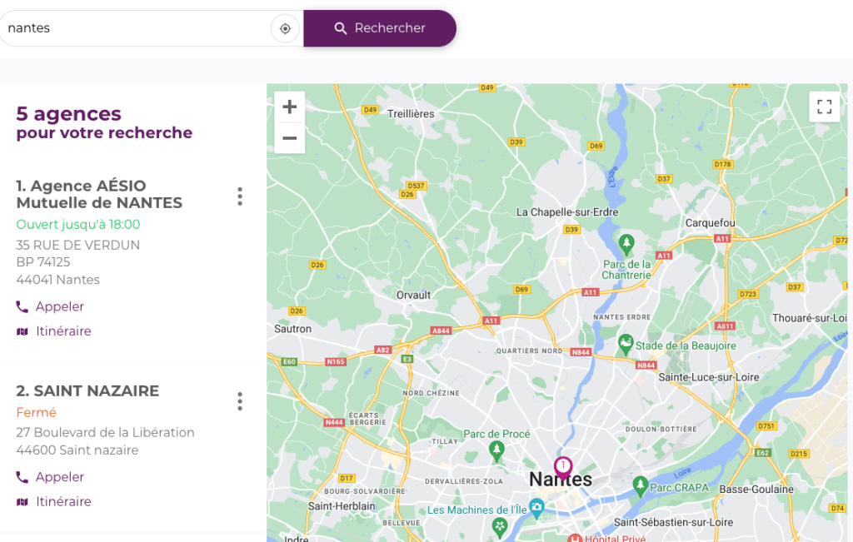Click the geolocation crosshair icon in search field

285,28
